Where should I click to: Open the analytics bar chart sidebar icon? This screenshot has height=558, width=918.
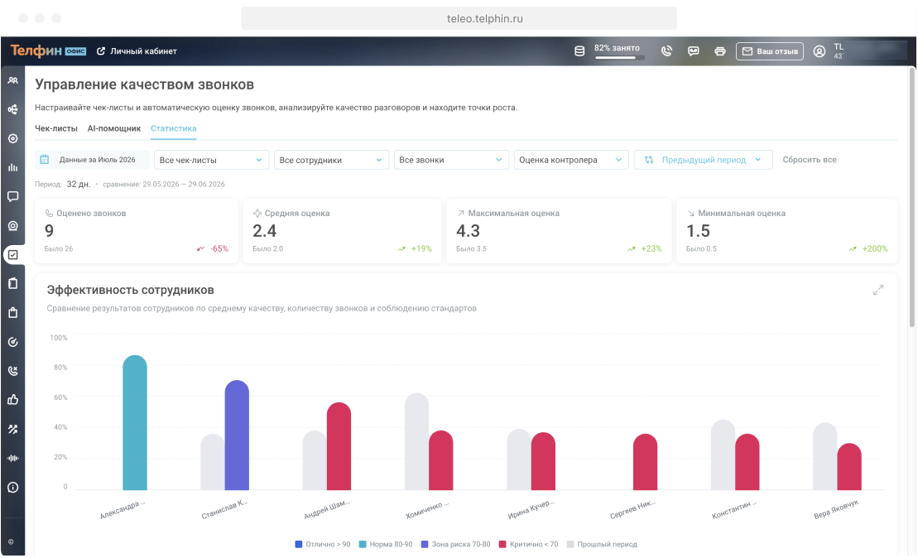(13, 167)
